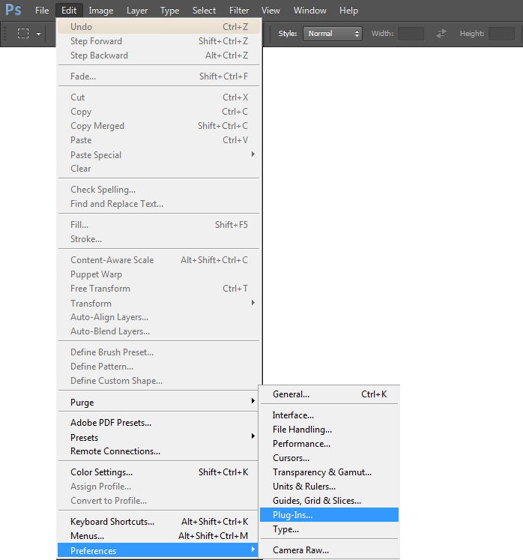Choose Copy Merged

[x=159, y=126]
